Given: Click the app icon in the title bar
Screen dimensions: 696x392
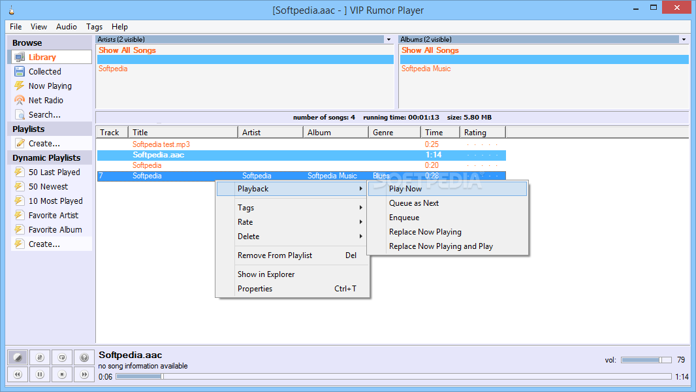Looking at the screenshot, I should (x=12, y=10).
